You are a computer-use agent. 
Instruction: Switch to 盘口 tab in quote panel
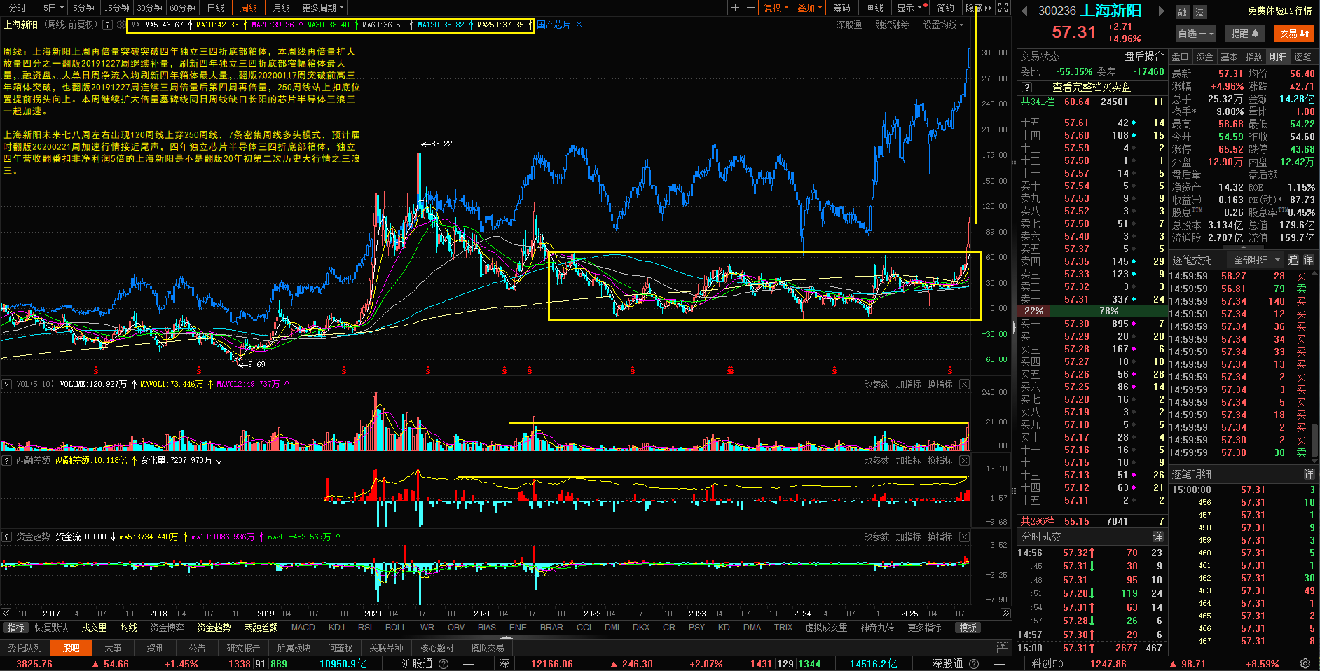tap(1181, 57)
